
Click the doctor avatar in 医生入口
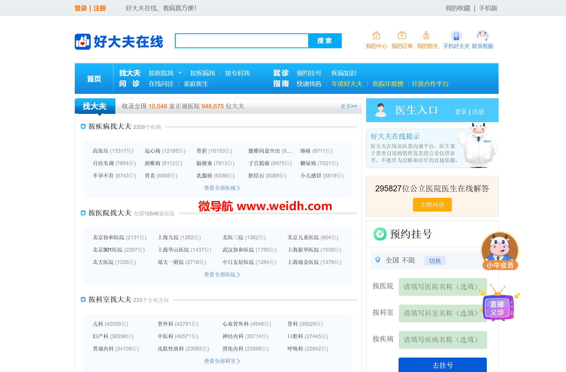coord(381,110)
